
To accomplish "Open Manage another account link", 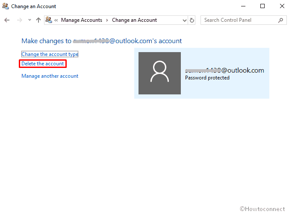I will point(50,76).
